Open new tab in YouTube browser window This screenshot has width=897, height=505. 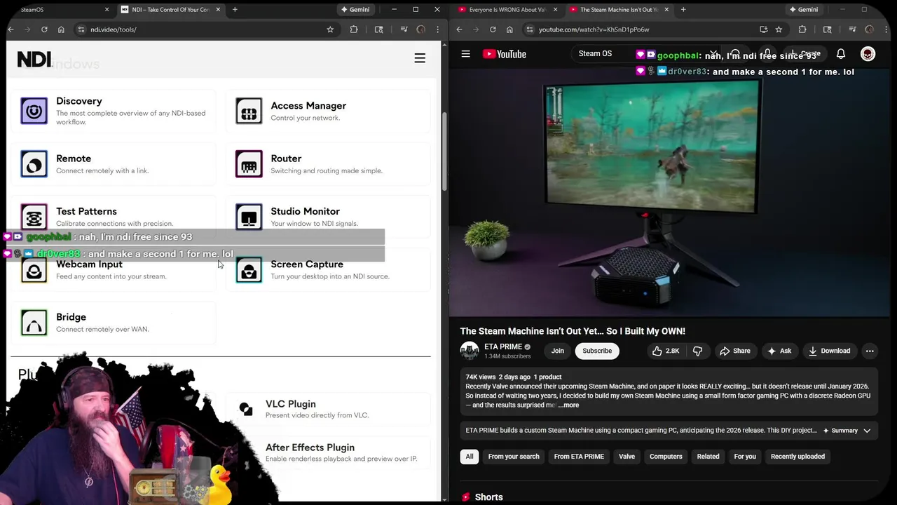683,9
